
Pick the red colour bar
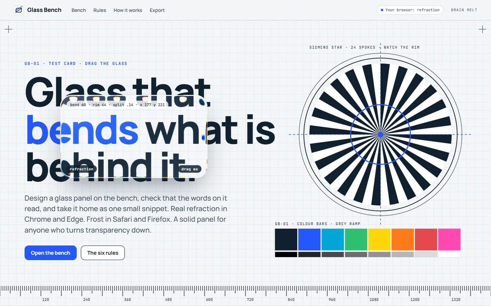click(426, 239)
